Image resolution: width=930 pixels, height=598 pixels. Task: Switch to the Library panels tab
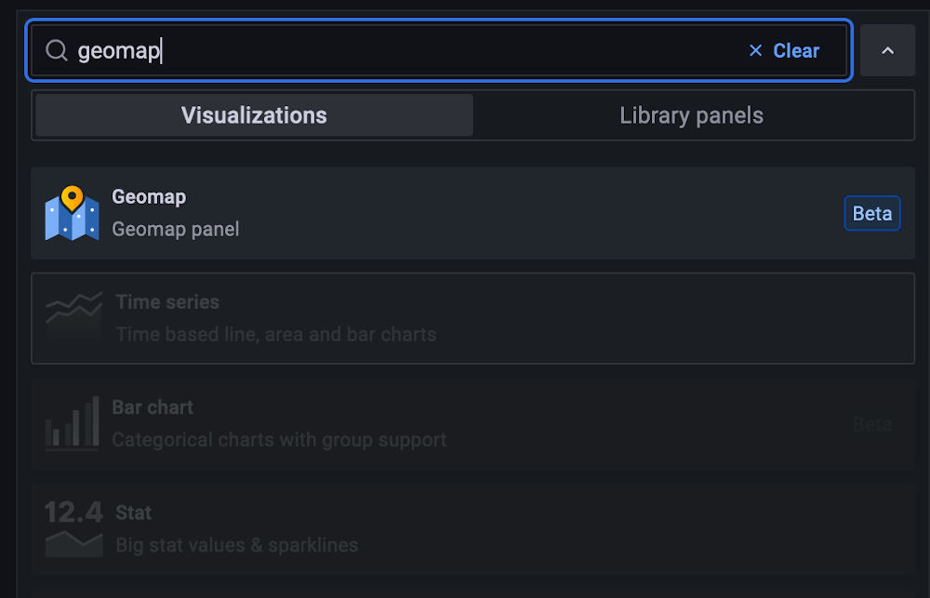pos(691,115)
